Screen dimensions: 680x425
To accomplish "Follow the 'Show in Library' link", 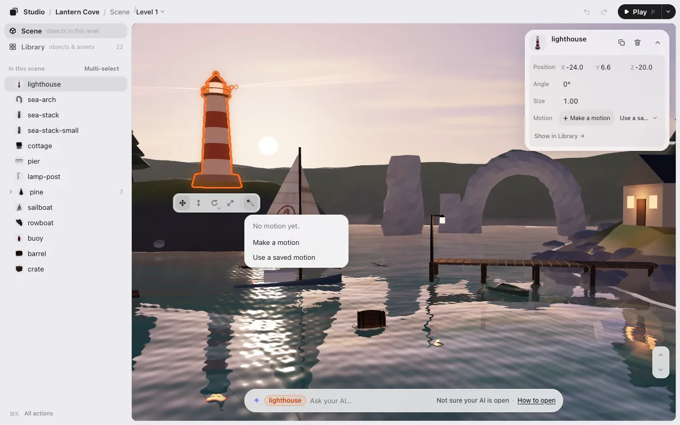I will pos(559,136).
